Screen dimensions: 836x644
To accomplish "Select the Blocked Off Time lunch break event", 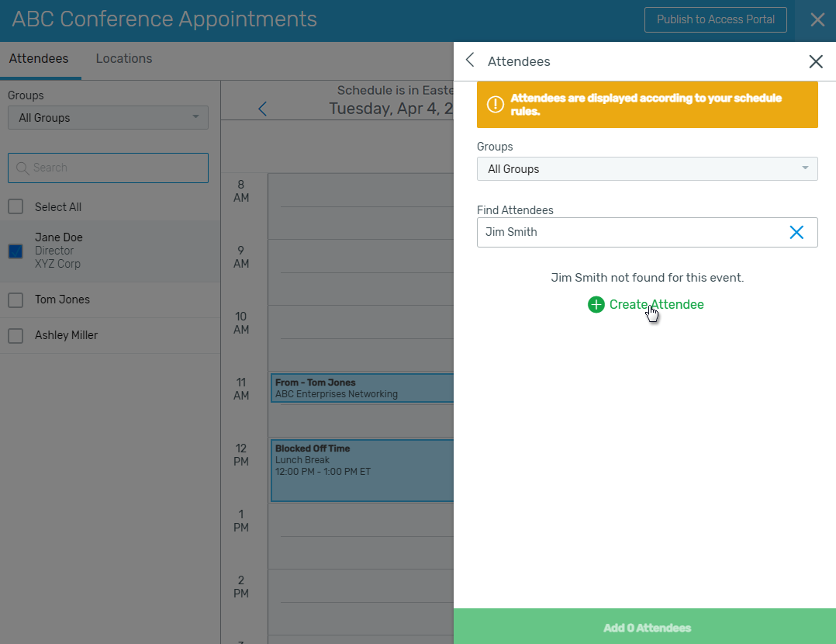I will tap(361, 469).
